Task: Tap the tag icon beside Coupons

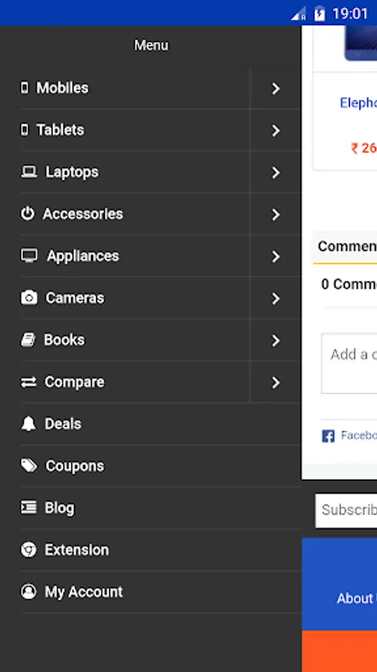Action: [x=29, y=465]
